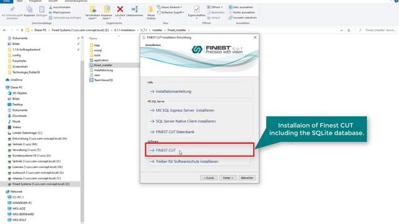
Task: Click 'Dieser PC' in the breadcrumb
Action: pyautogui.click(x=41, y=30)
